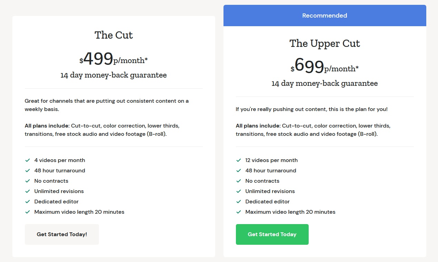Click checkmark beside 4 videos per month
The height and width of the screenshot is (262, 438).
pyautogui.click(x=28, y=160)
